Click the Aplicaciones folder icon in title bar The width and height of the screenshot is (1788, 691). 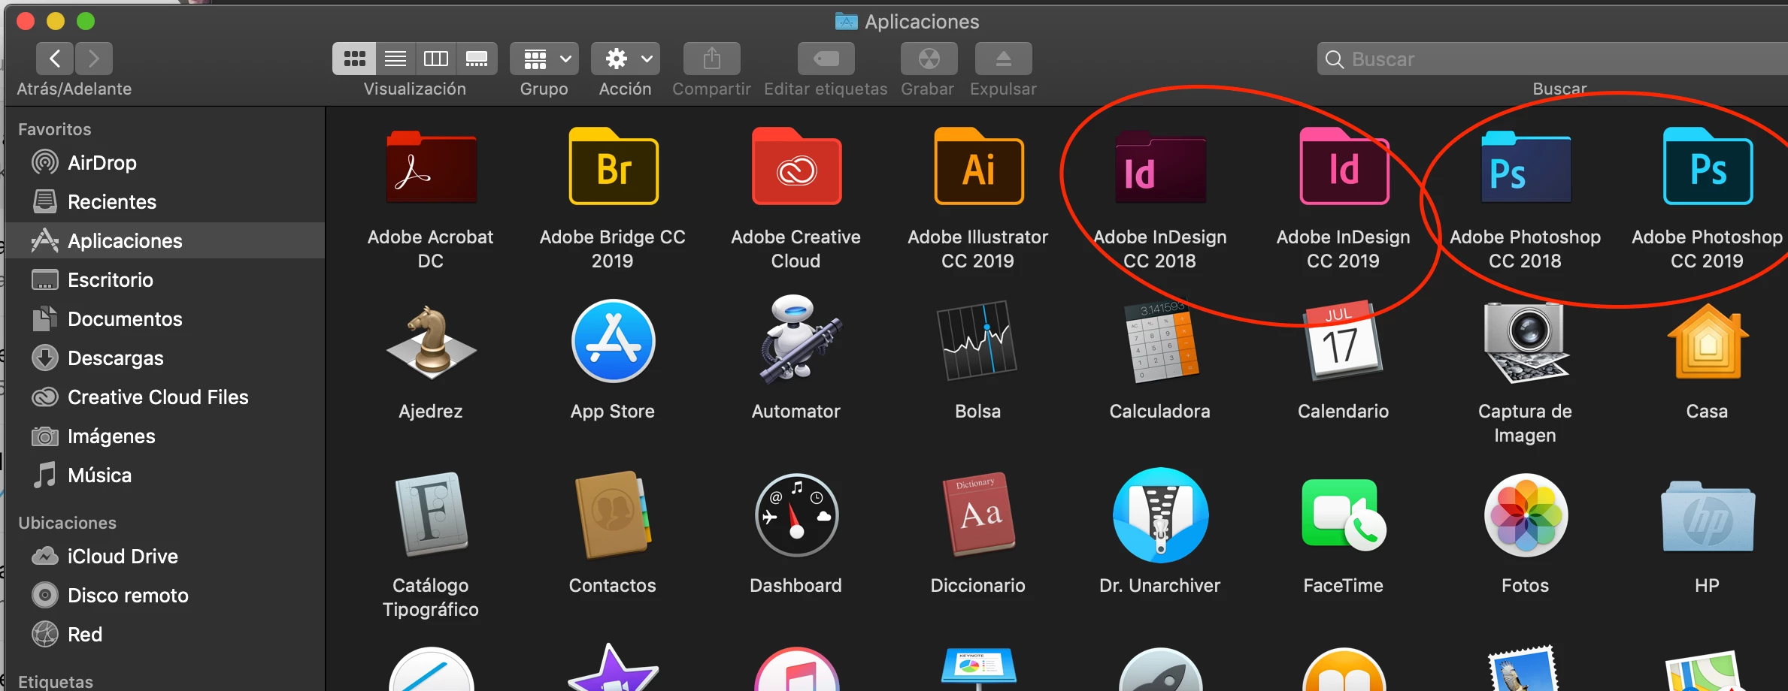pyautogui.click(x=847, y=21)
